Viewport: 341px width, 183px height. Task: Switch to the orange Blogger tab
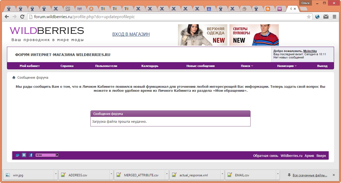point(268,9)
